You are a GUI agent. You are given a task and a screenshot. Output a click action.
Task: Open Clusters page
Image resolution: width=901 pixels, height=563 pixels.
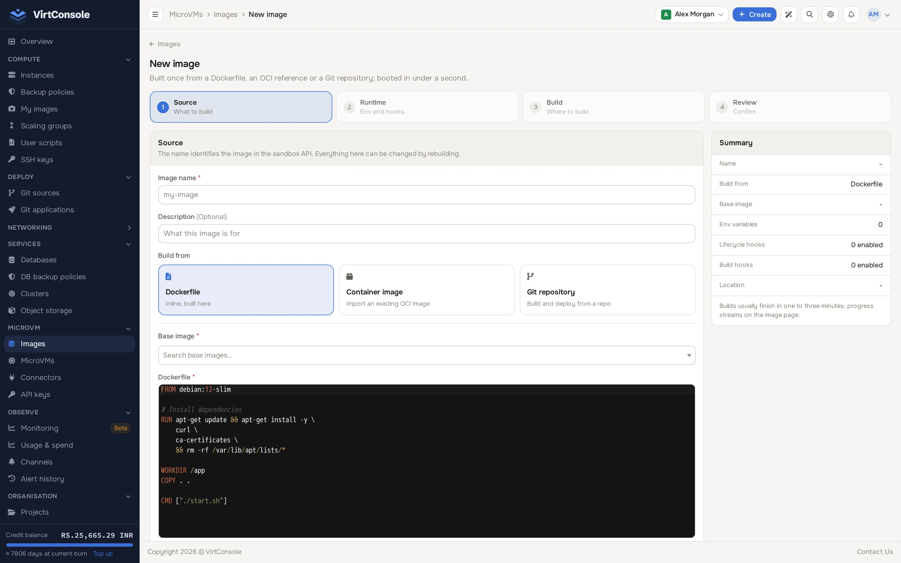tap(69, 293)
